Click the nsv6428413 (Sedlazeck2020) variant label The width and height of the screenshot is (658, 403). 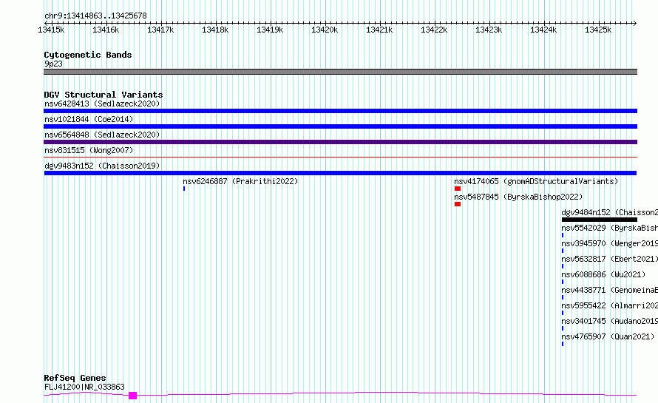102,104
